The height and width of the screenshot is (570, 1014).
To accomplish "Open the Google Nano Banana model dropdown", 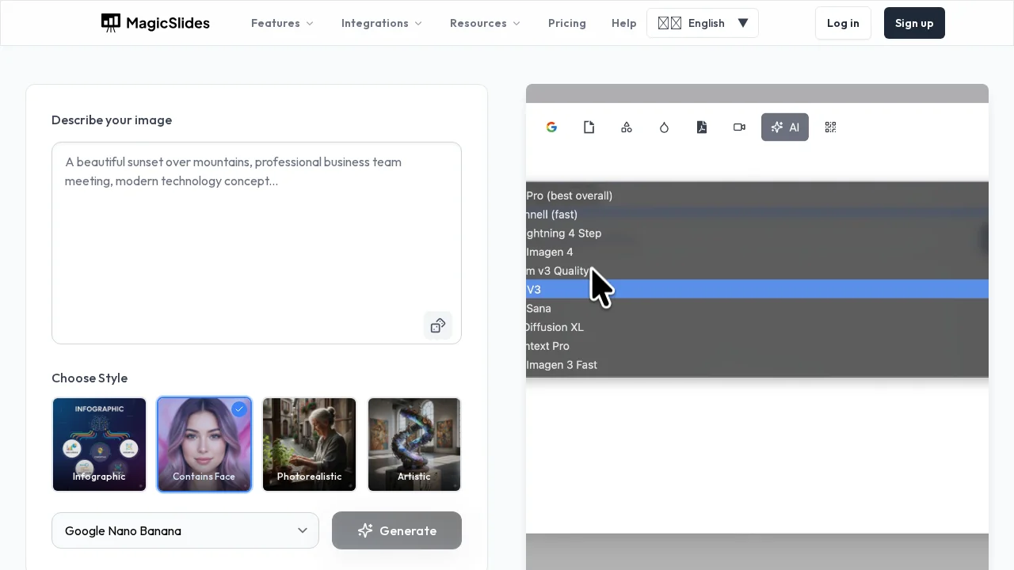I will pos(185,530).
